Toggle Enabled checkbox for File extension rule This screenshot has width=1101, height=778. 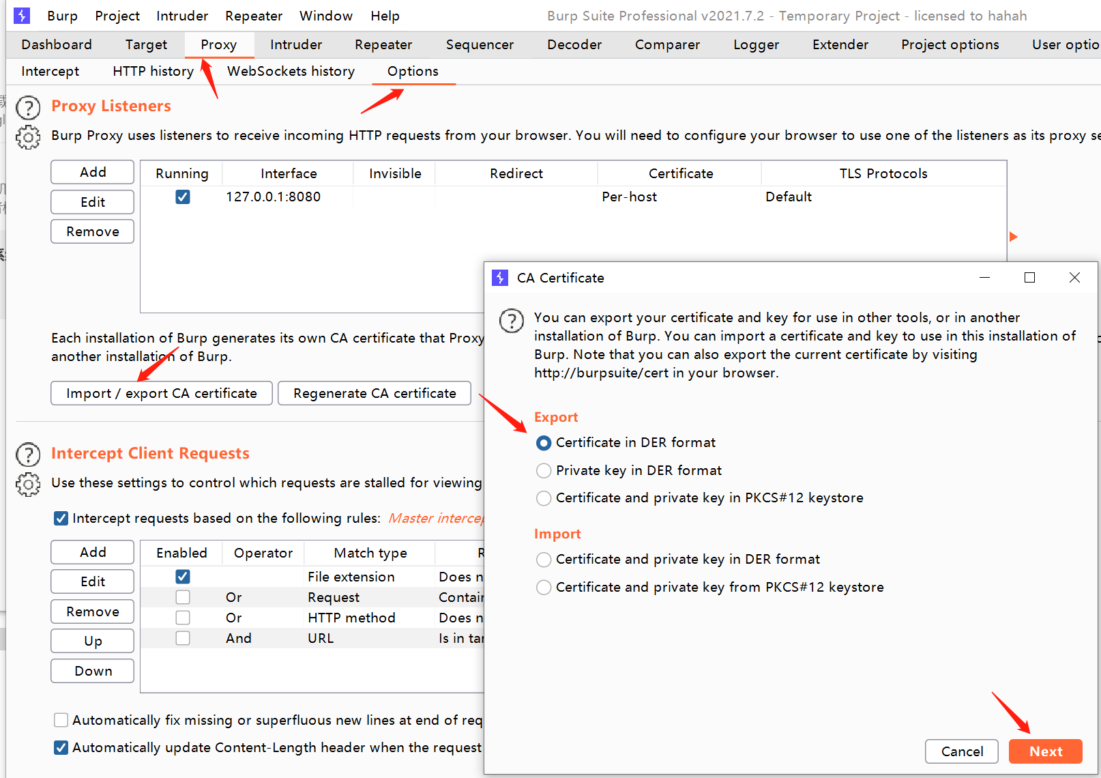point(183,577)
